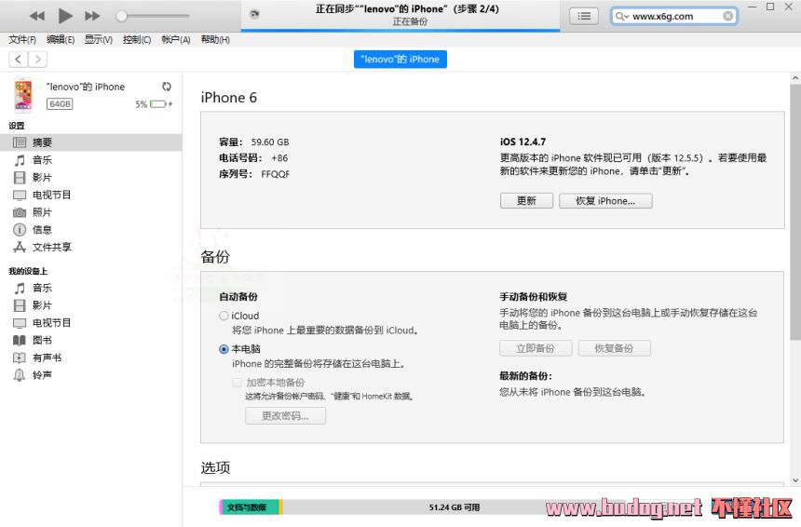
Task: Click the iOS 12.4.7 version text
Action: (523, 142)
